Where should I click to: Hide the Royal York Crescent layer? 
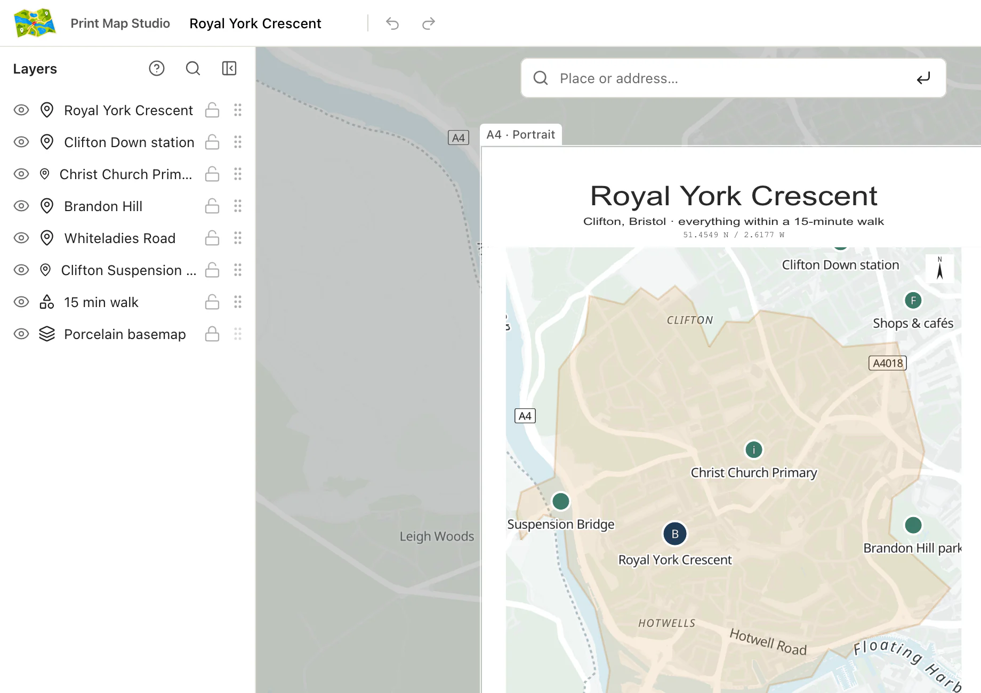coord(21,110)
